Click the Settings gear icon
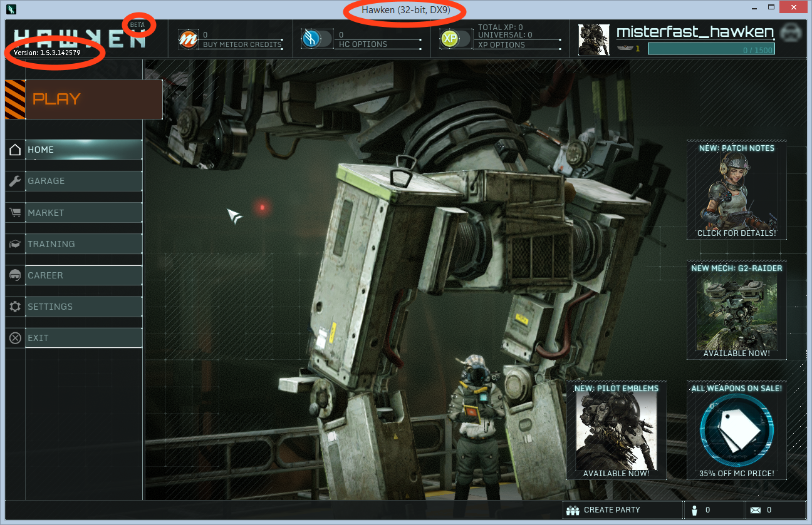Screen dimensions: 812x525 click(15, 307)
